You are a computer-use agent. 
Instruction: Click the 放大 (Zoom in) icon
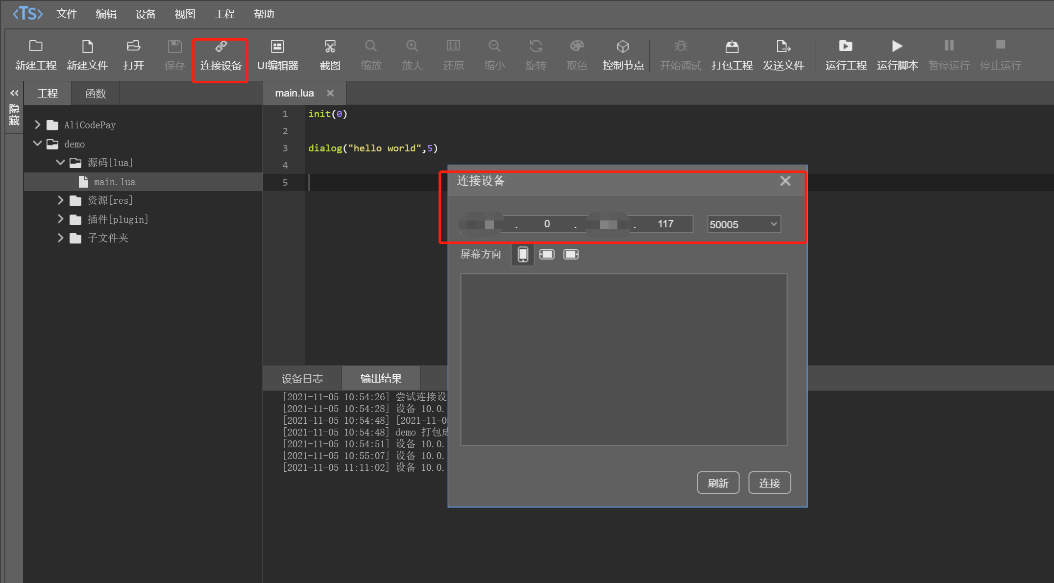point(412,46)
